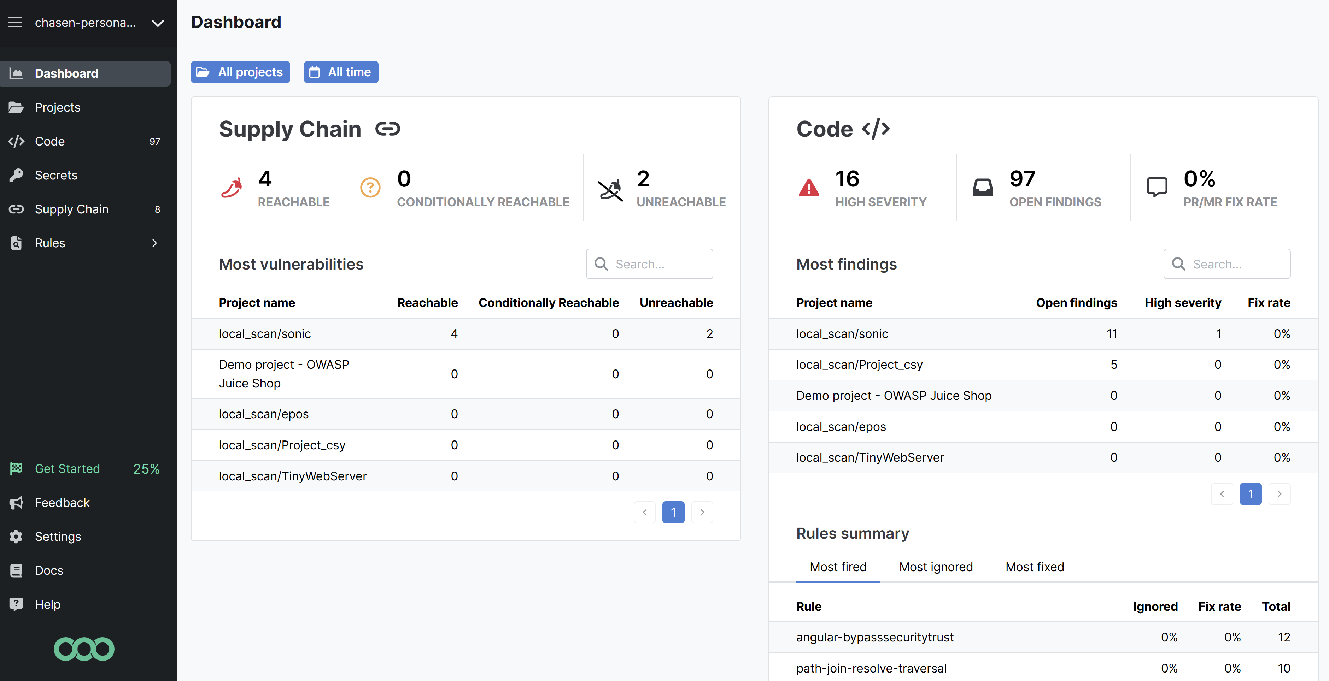Open Secrets via the key icon
The height and width of the screenshot is (681, 1329).
17,175
